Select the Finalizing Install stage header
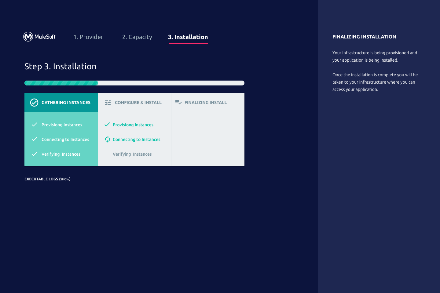 [x=208, y=103]
